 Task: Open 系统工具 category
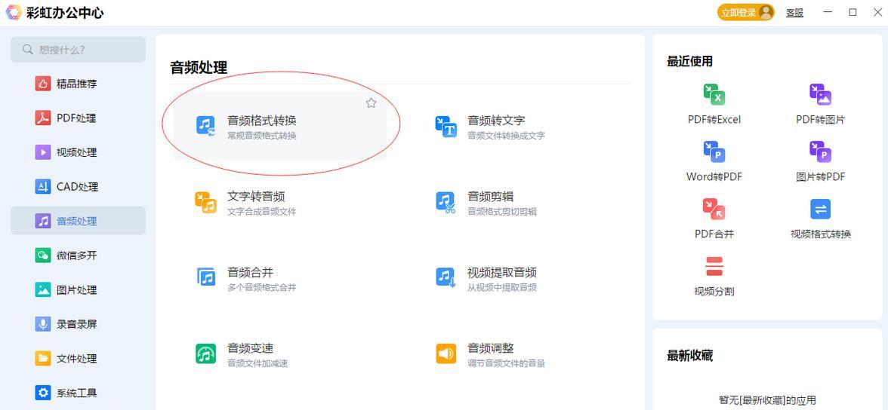point(79,393)
